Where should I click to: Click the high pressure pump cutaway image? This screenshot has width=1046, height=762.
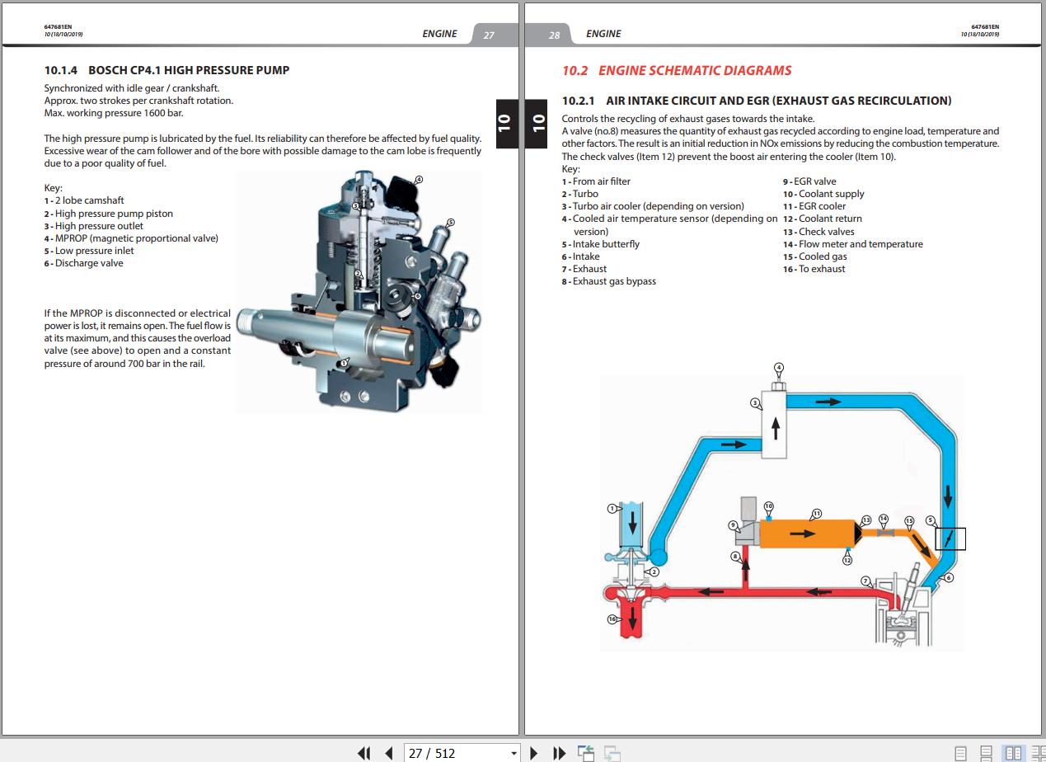(x=359, y=291)
